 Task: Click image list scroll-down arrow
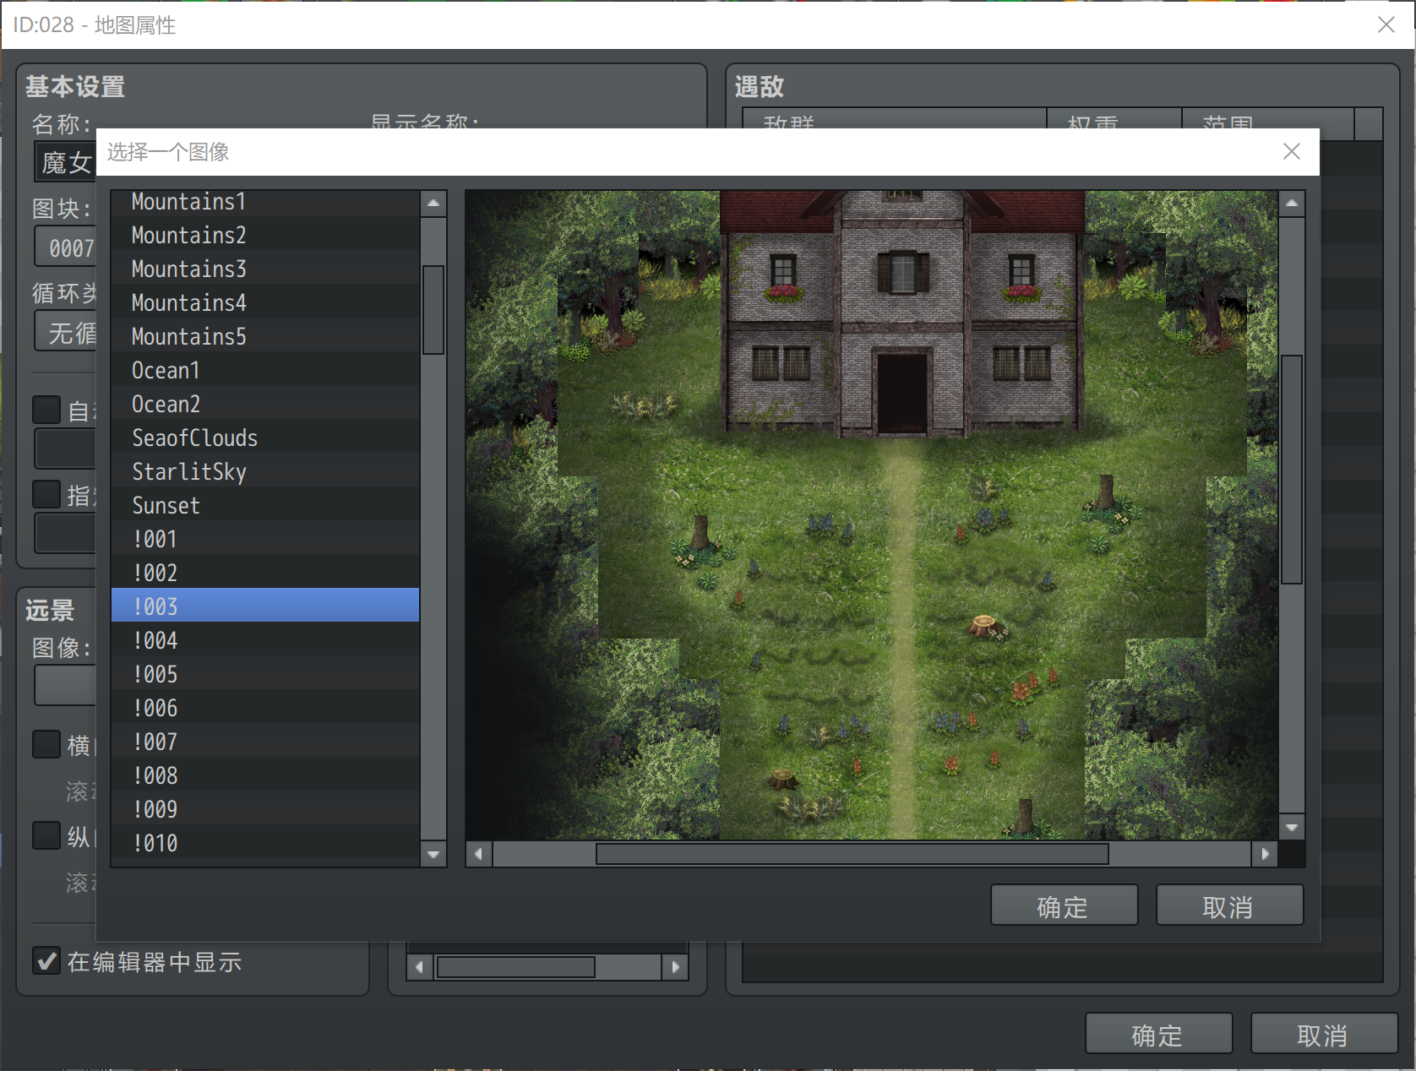pos(433,854)
